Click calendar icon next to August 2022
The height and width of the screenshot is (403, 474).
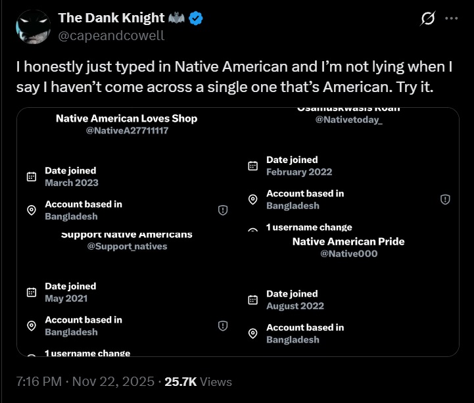(x=252, y=300)
